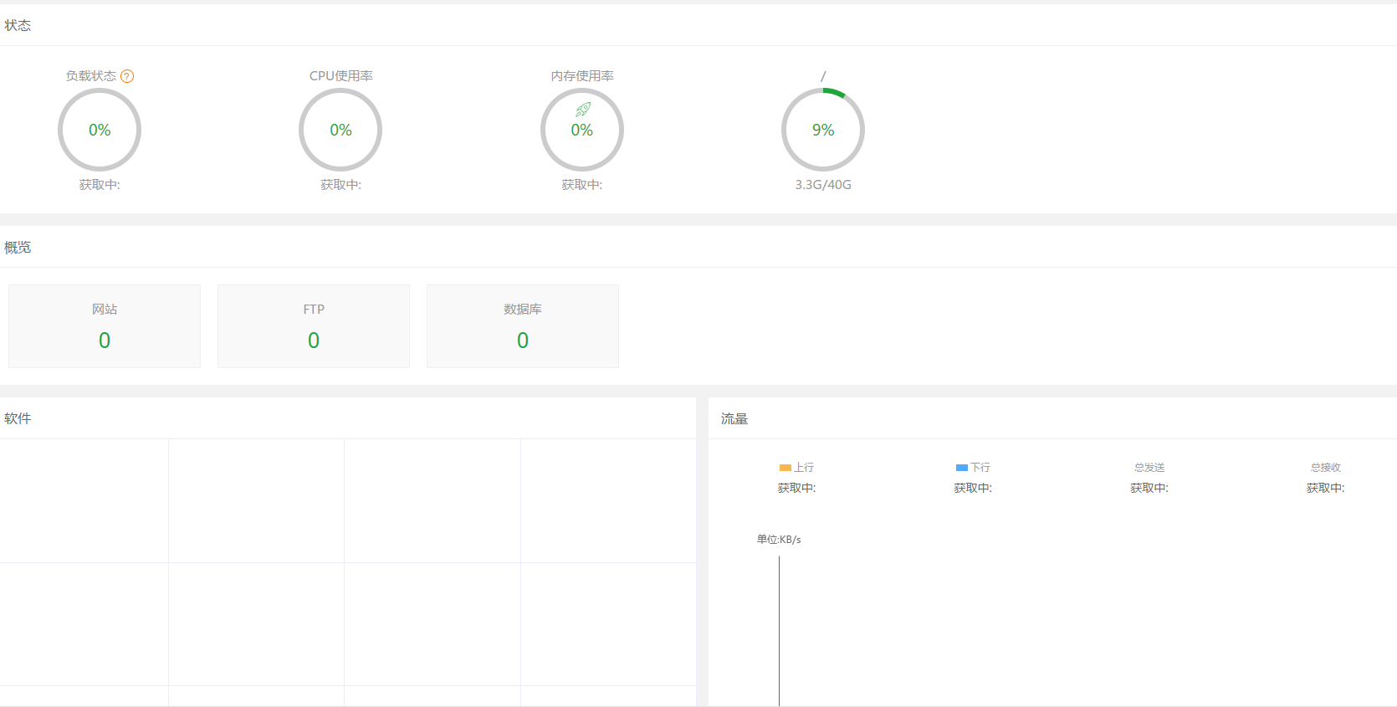Click the 内存使用率 label

pos(582,76)
